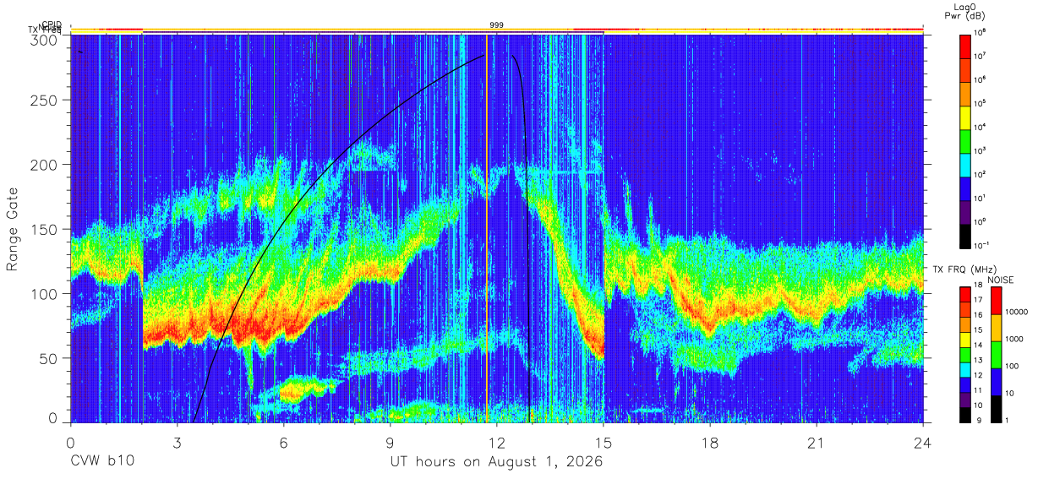Click the '999' label above the plot
Viewport: 1038px width, 479px height.
tap(497, 25)
